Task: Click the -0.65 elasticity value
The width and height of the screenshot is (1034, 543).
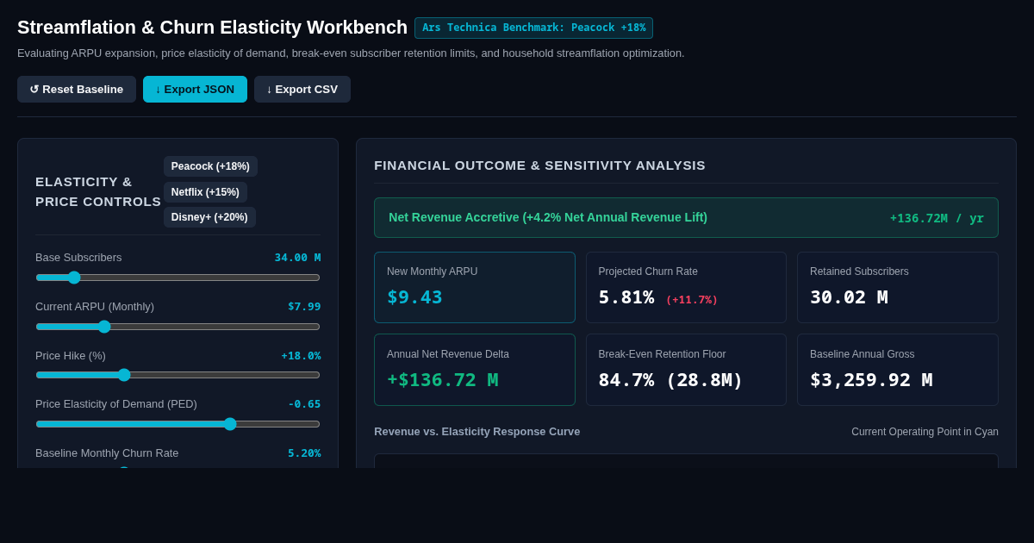Action: 304,404
